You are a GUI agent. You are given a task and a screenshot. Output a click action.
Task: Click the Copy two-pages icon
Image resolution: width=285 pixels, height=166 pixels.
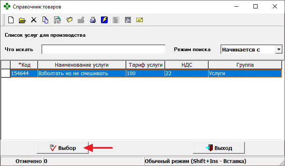[45, 20]
